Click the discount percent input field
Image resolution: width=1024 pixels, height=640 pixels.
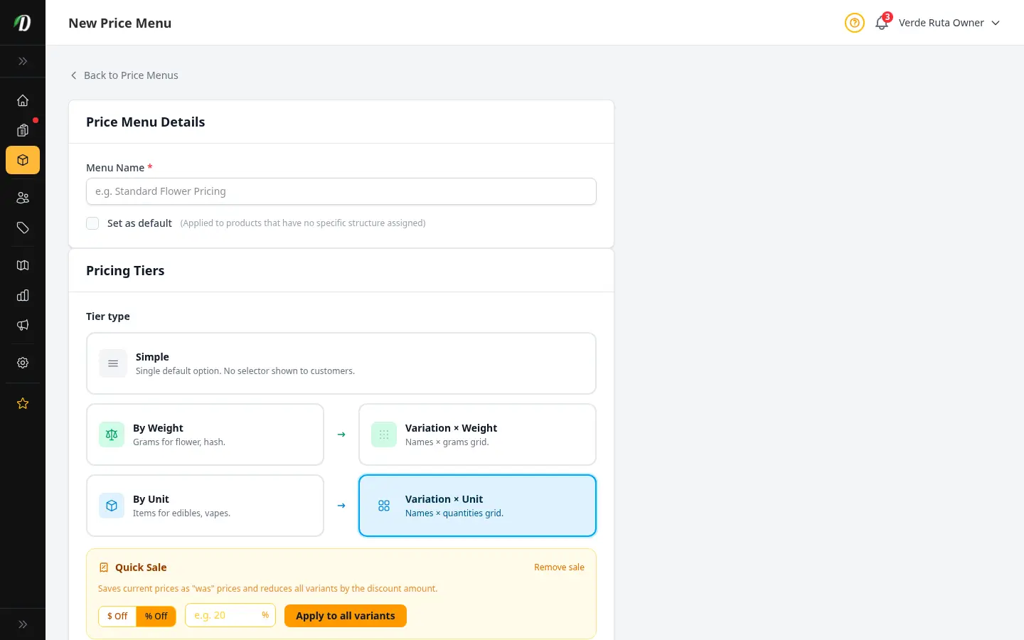coord(230,615)
